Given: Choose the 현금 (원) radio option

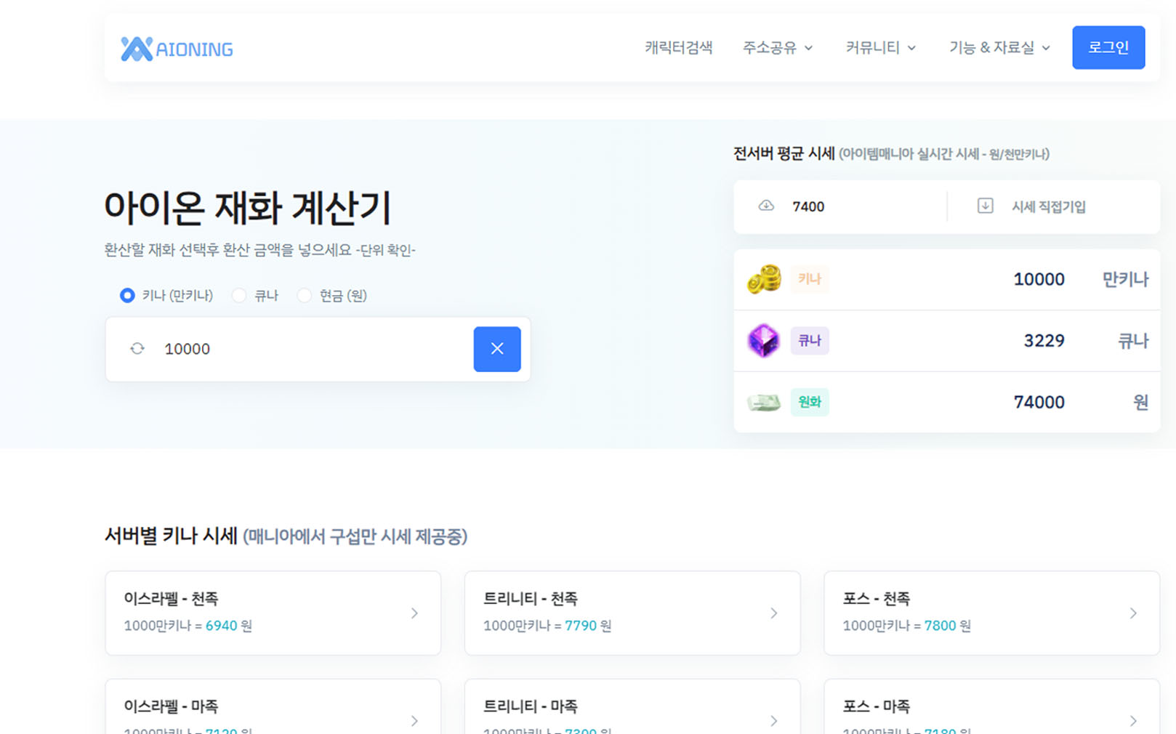Looking at the screenshot, I should [x=305, y=296].
